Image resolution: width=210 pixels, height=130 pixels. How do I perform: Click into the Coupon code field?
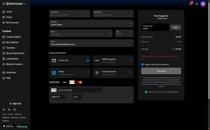coord(155,27)
